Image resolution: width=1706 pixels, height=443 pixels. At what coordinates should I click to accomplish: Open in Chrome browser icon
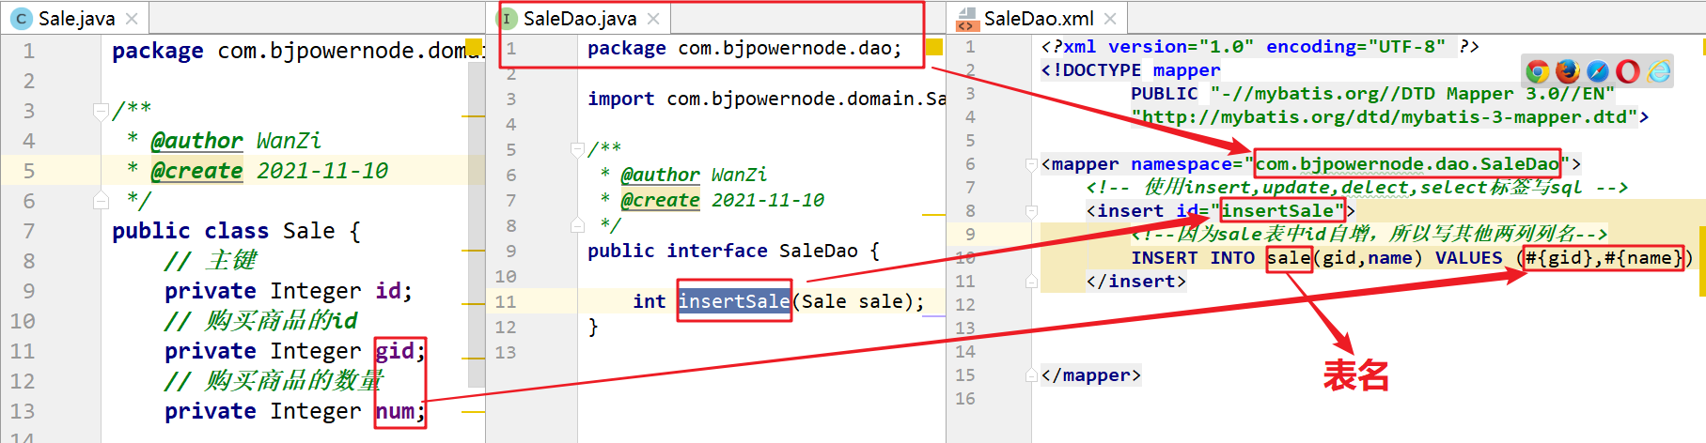click(1538, 71)
